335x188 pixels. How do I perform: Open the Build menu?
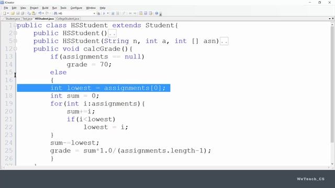click(45, 8)
